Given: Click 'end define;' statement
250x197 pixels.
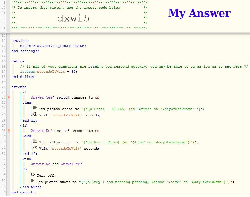Looking at the screenshot, I should 23,77.
